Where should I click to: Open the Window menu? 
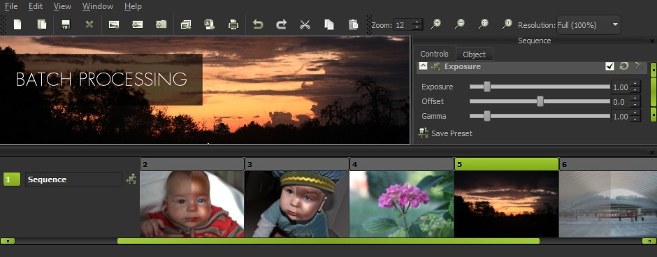(x=98, y=6)
